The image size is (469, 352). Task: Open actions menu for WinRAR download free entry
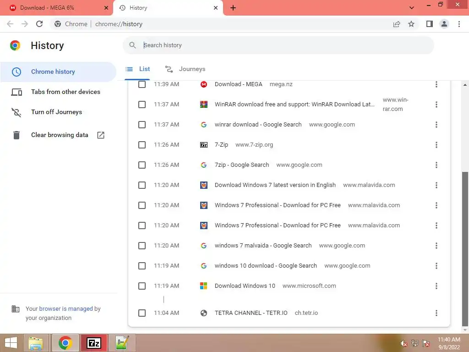pos(436,104)
